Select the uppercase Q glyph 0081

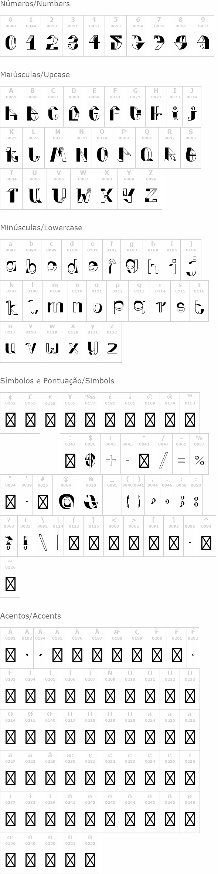pos(147,148)
